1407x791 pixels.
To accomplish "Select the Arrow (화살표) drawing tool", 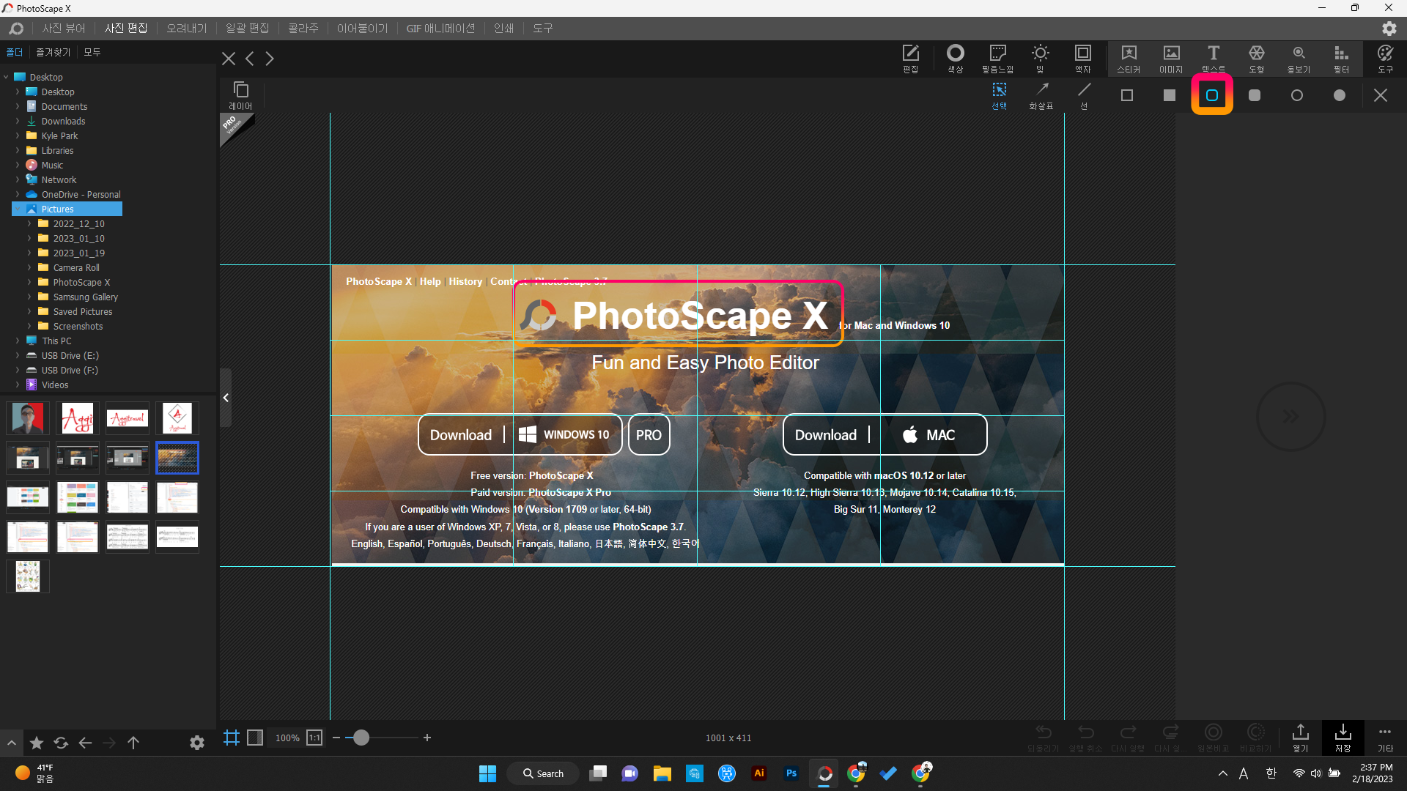I will [x=1041, y=94].
